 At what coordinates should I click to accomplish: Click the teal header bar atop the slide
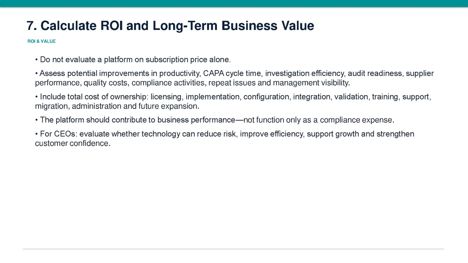click(234, 4)
